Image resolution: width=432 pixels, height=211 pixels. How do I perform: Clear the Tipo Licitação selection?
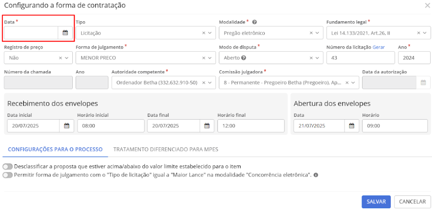tap(204, 33)
